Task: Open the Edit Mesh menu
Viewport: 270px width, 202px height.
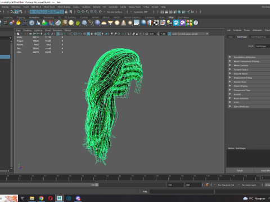Action: pyautogui.click(x=36, y=7)
